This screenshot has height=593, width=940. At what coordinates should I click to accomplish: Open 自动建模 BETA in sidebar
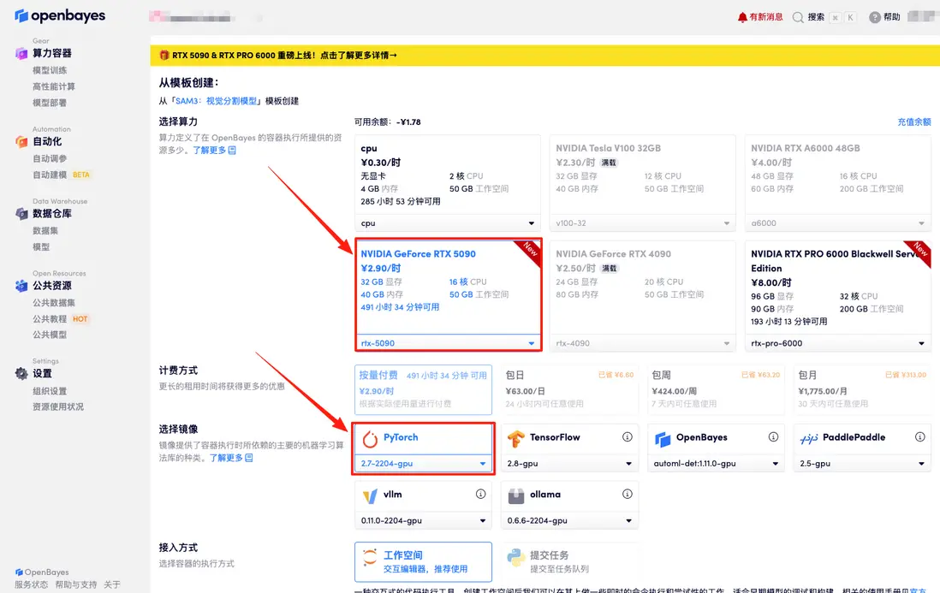click(61, 175)
